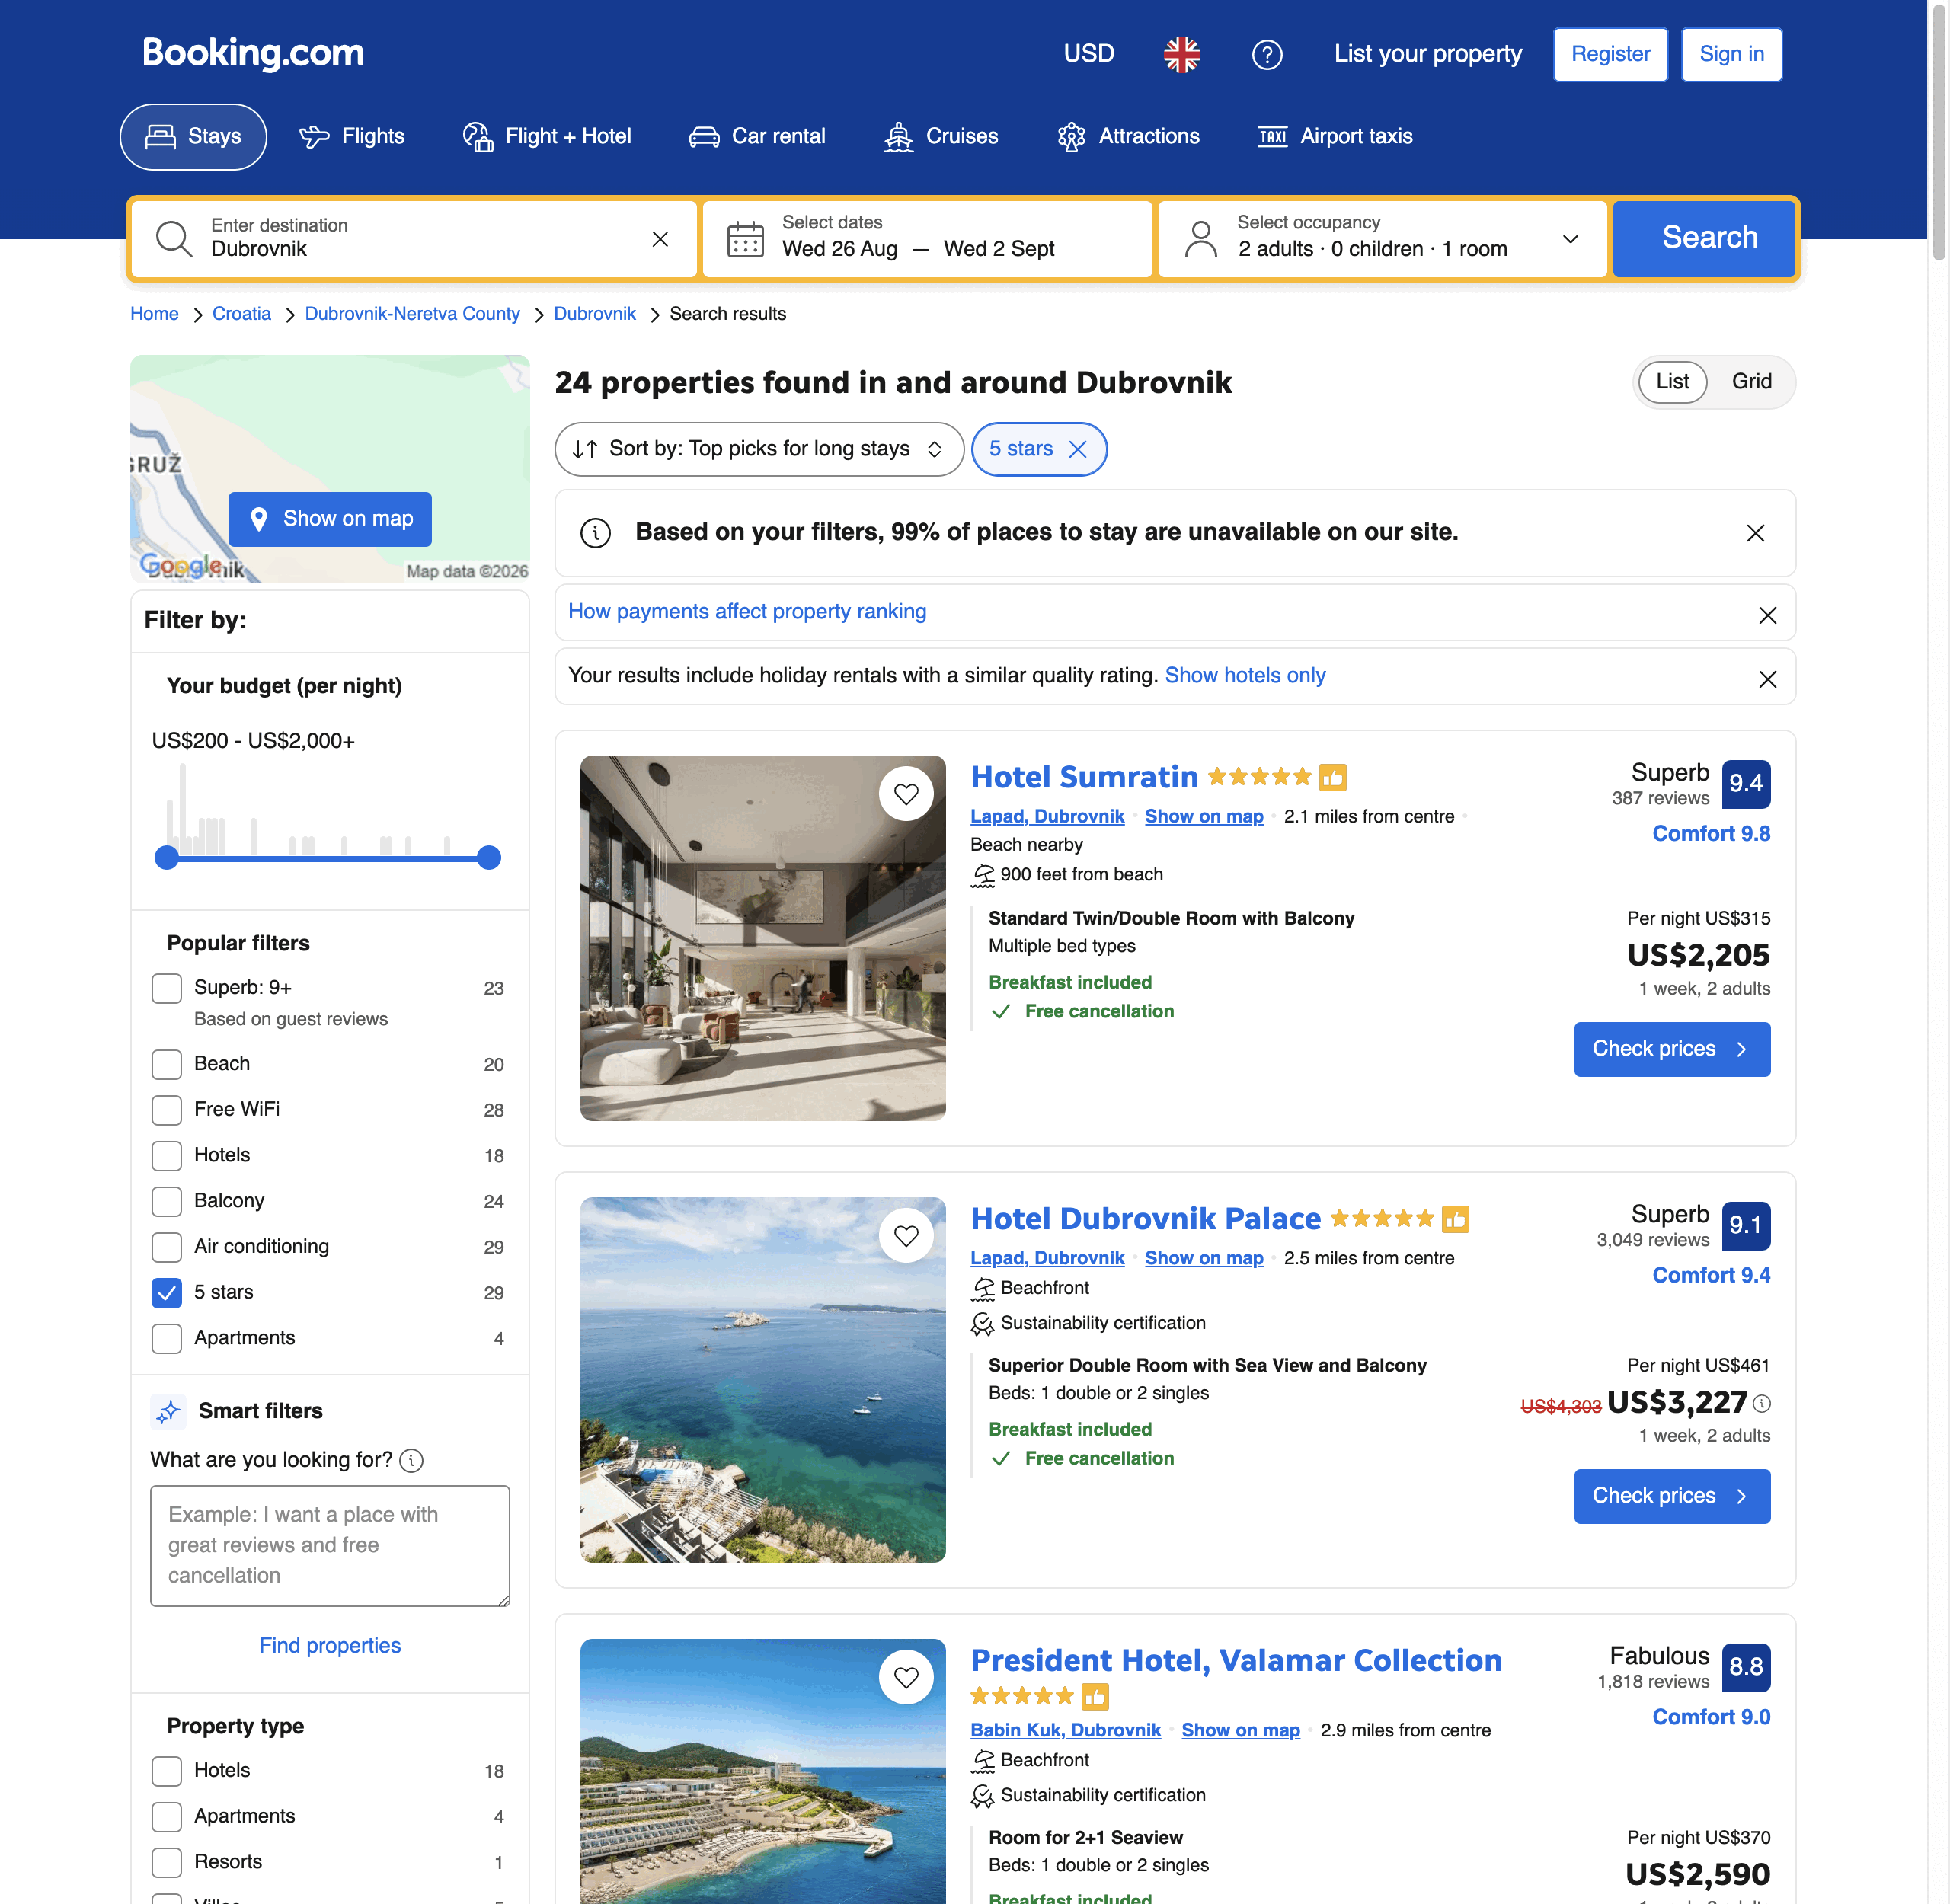Save Hotel Dubrovnik Palace to wishlist
This screenshot has height=1904, width=1950.
(x=906, y=1235)
